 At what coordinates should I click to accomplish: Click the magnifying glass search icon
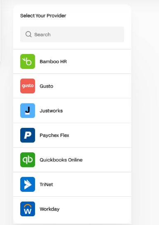[28, 34]
